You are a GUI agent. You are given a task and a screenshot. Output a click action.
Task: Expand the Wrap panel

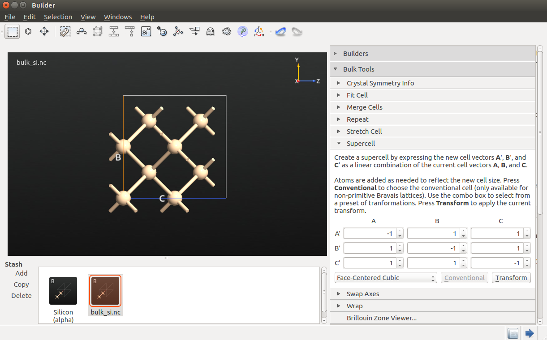(433, 306)
